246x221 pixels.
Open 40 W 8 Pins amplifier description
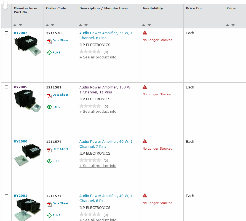tap(106, 198)
